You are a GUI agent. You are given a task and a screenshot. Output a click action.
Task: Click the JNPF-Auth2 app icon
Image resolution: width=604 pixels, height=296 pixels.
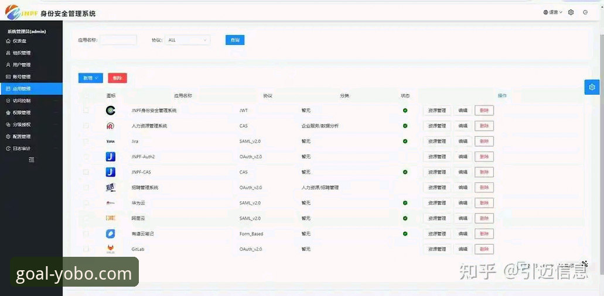(x=111, y=156)
